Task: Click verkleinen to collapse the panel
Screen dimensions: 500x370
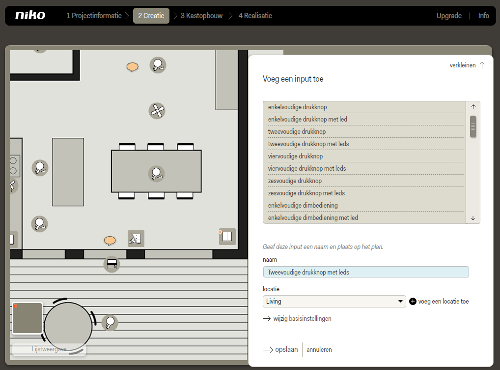Action: (462, 65)
